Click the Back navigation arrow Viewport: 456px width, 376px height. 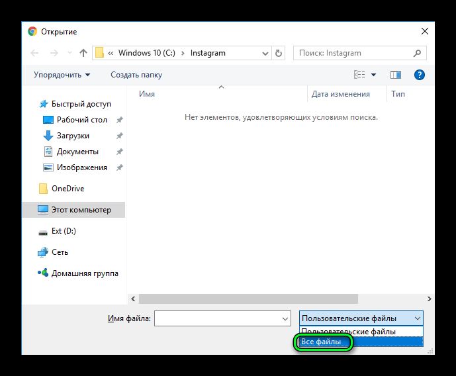coord(34,53)
